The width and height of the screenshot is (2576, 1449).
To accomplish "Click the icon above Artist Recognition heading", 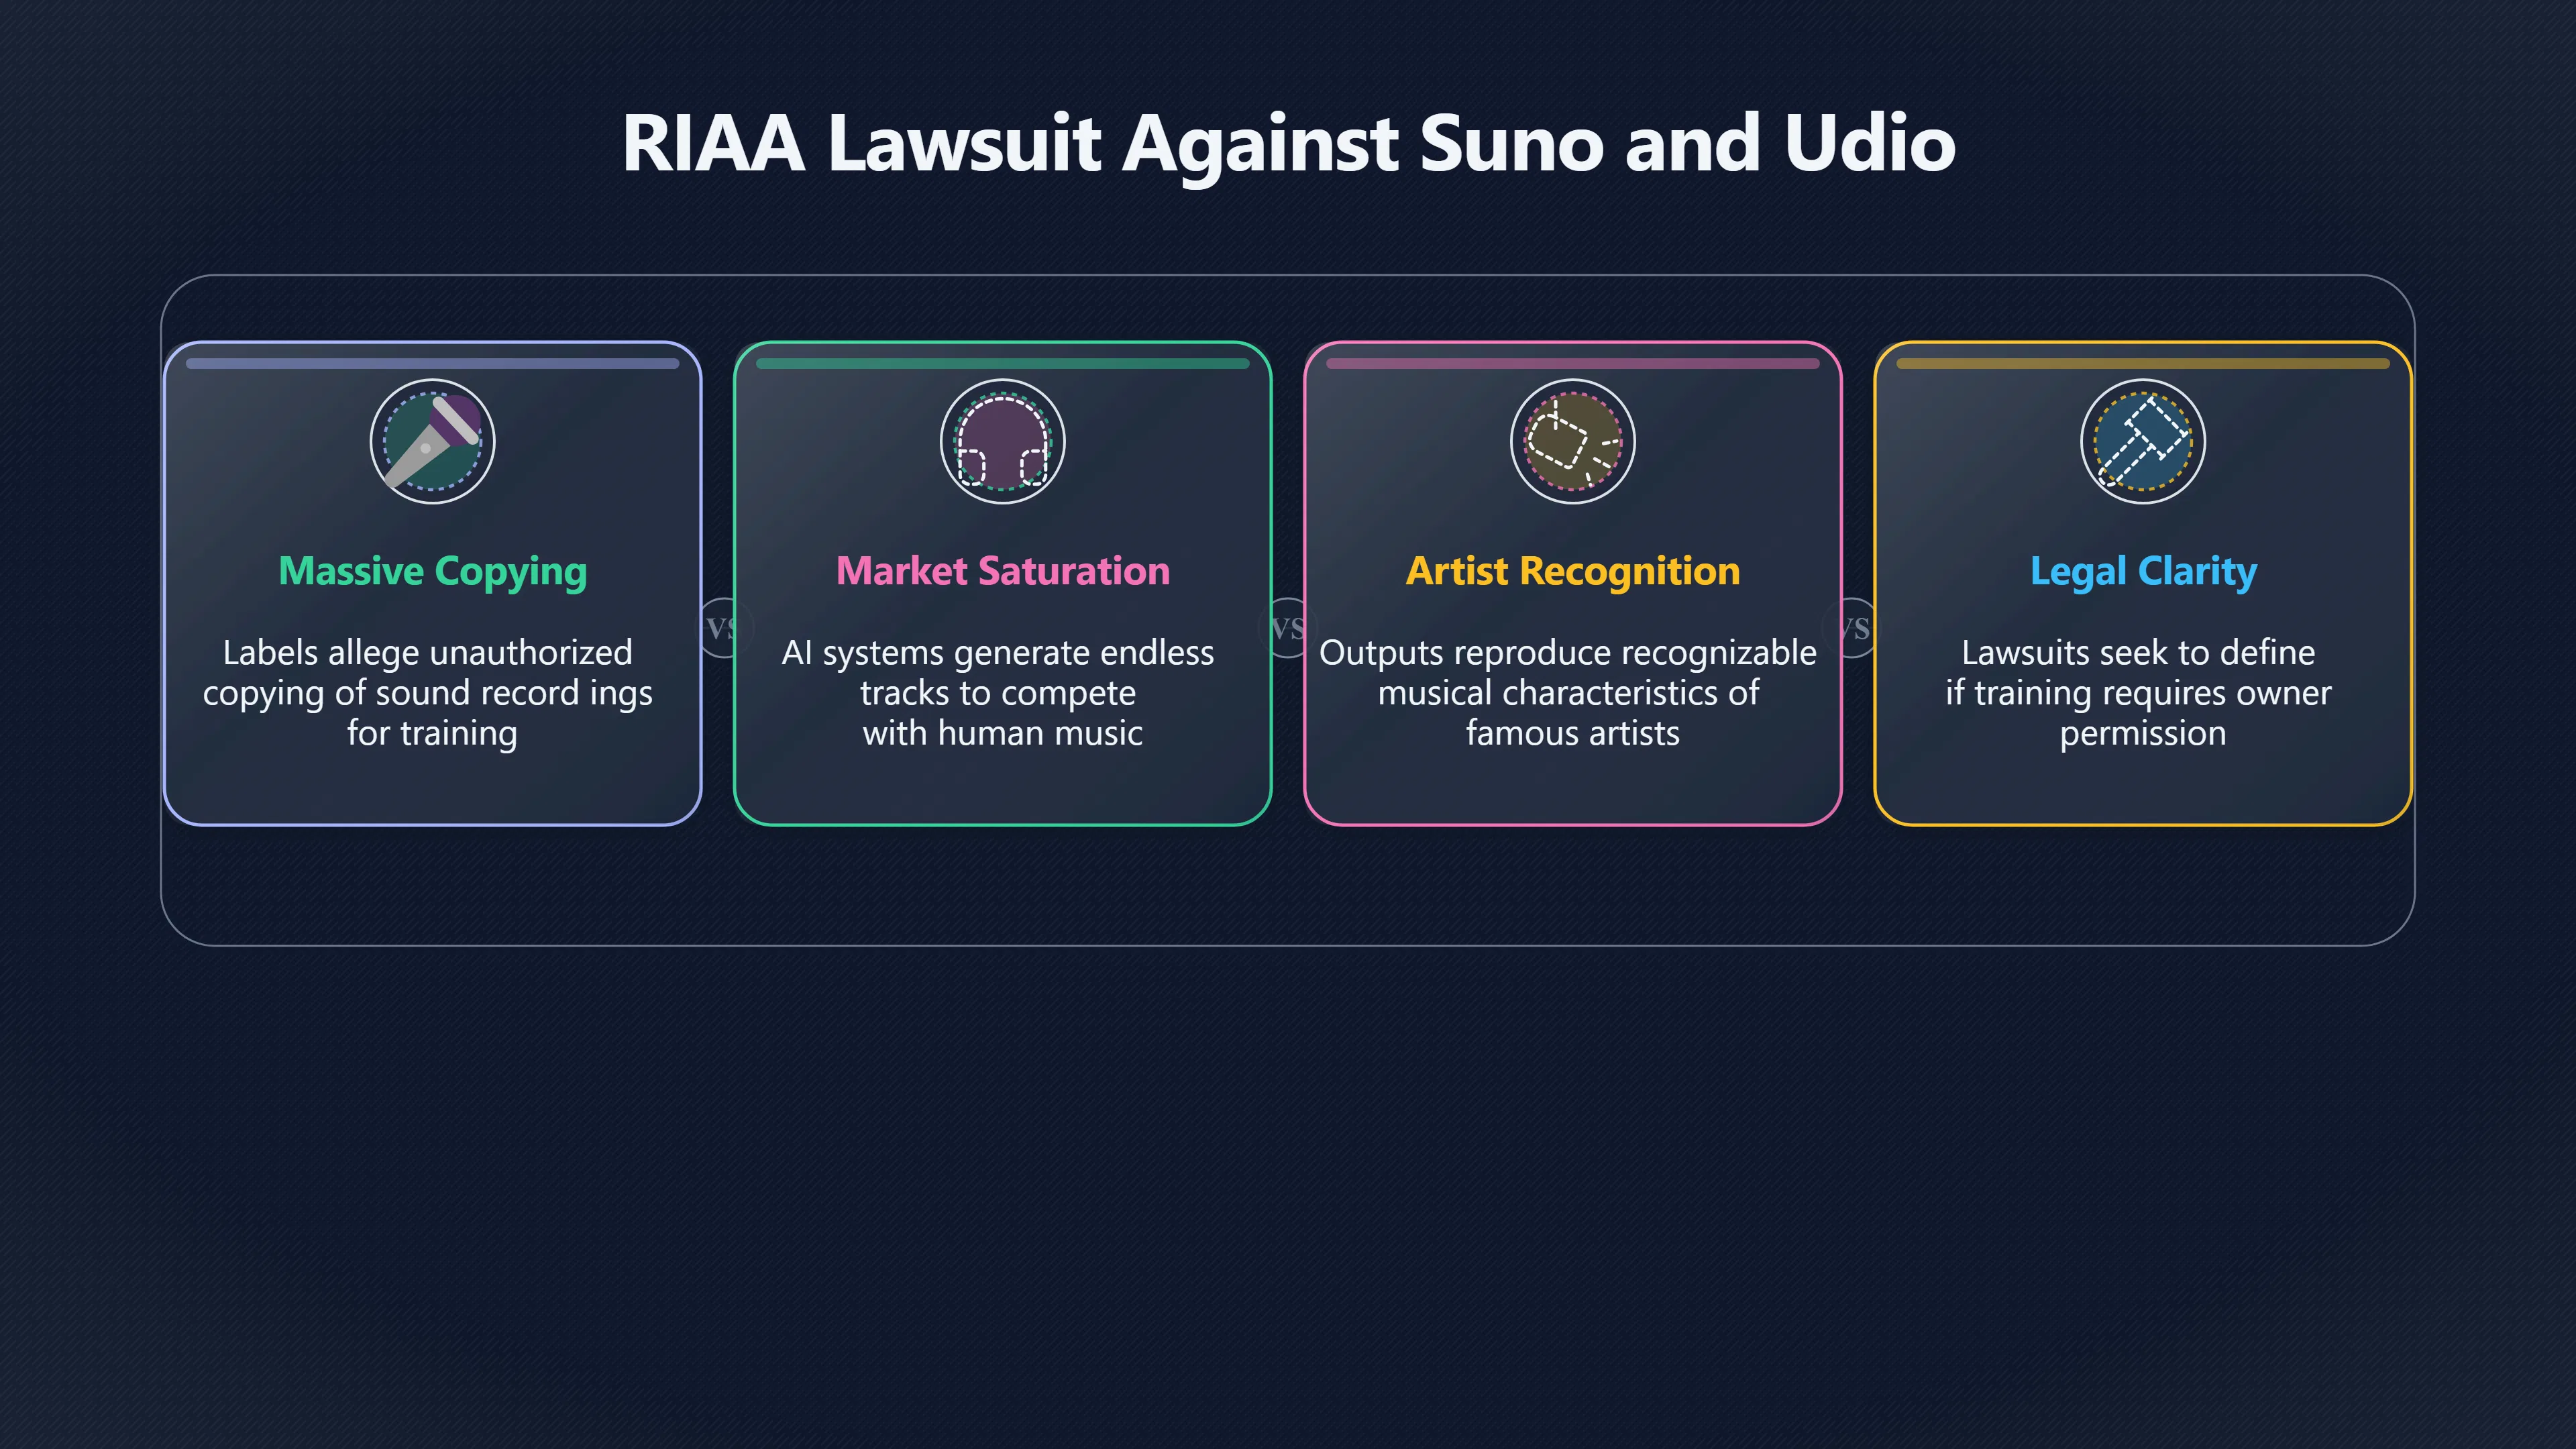I will [1572, 441].
